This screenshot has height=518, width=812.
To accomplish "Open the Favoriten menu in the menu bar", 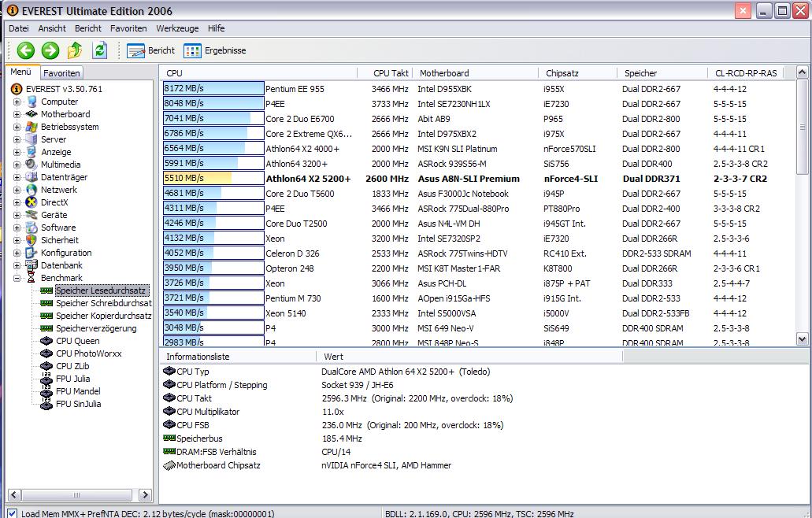I will [x=128, y=28].
